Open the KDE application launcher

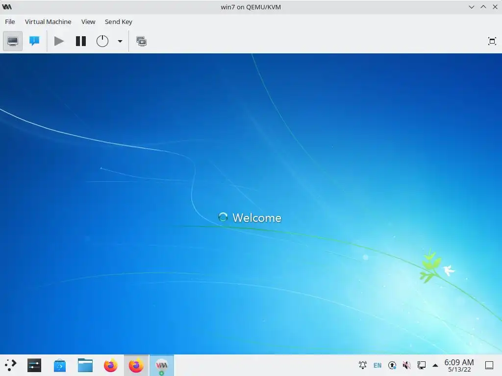point(11,365)
